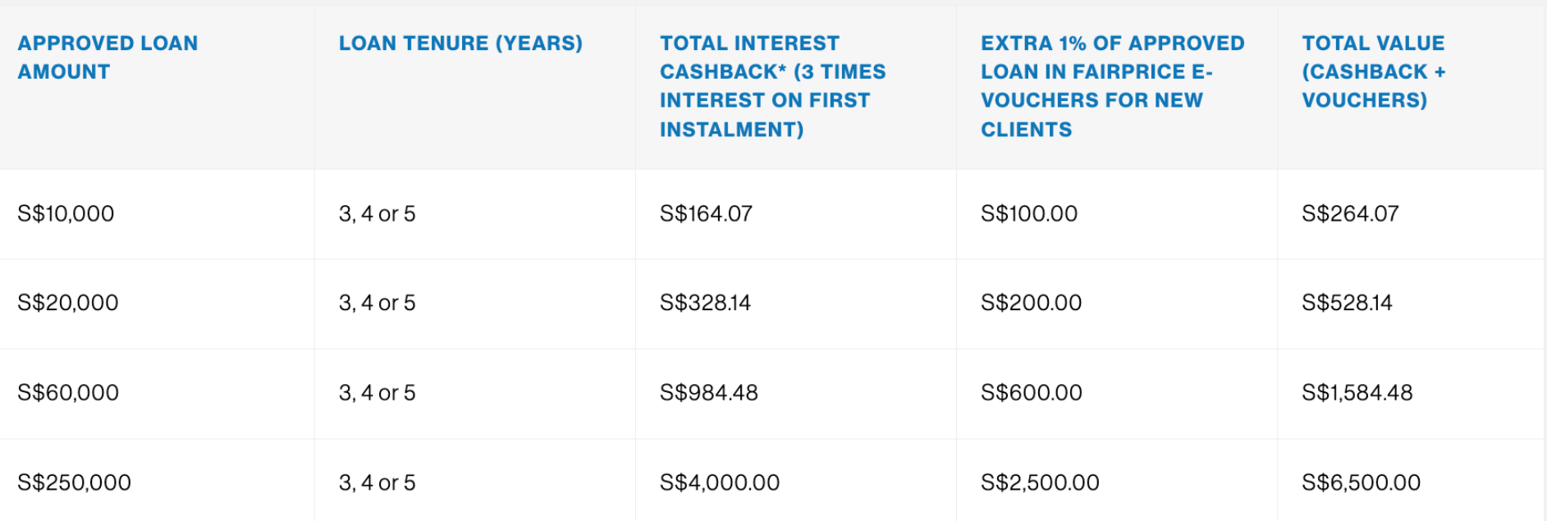Screen dimensions: 1547x521
Task: Click the S$164.07 interest cashback value
Action: pos(706,214)
